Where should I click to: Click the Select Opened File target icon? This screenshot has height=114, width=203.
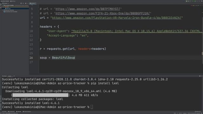pos(21,3)
